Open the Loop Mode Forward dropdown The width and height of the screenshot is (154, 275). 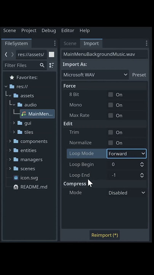click(x=127, y=154)
